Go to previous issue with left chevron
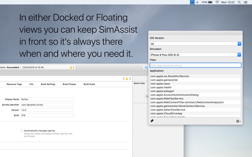 tap(124, 78)
